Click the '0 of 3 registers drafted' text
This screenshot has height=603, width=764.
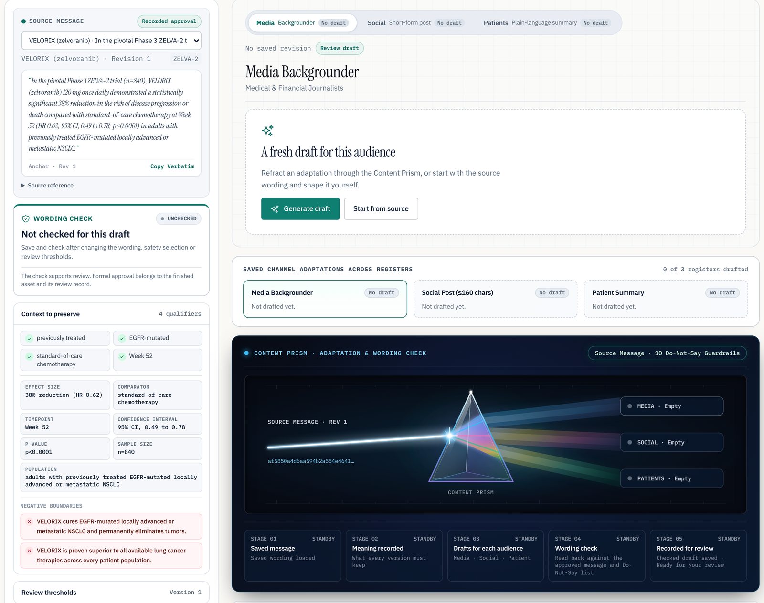coord(705,270)
